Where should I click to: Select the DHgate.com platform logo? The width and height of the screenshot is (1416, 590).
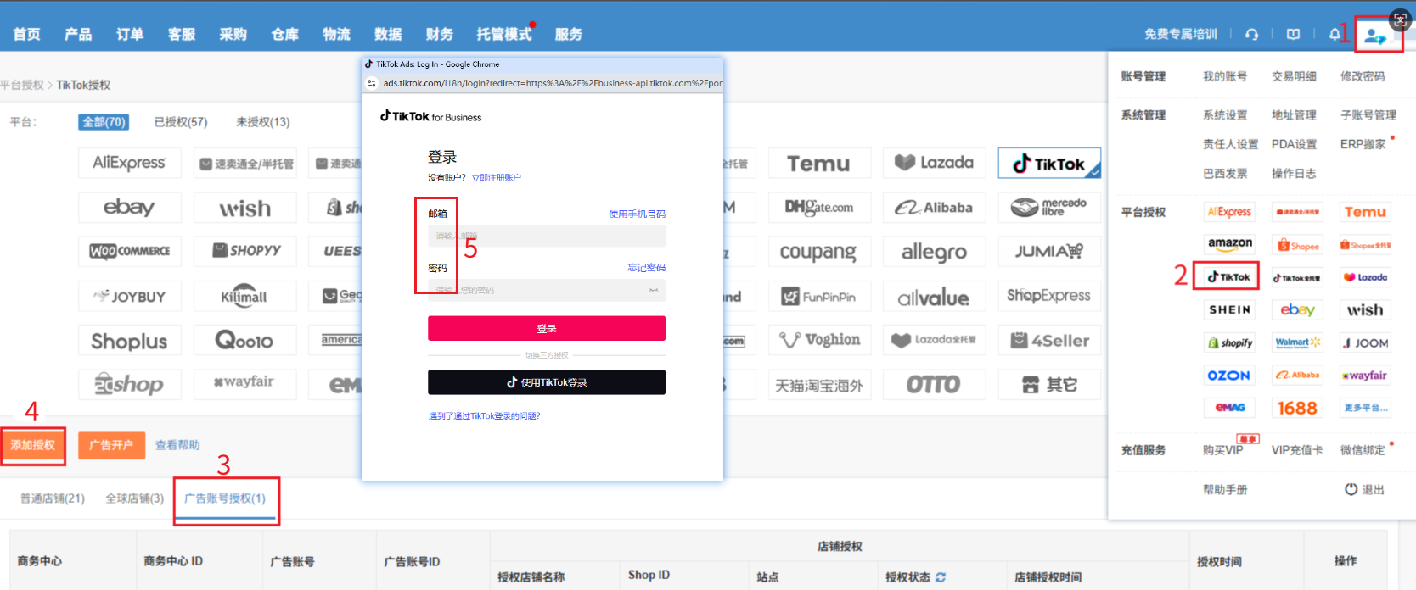click(818, 207)
